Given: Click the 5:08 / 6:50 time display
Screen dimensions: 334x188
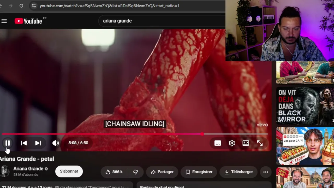Looking at the screenshot, I should (x=78, y=143).
